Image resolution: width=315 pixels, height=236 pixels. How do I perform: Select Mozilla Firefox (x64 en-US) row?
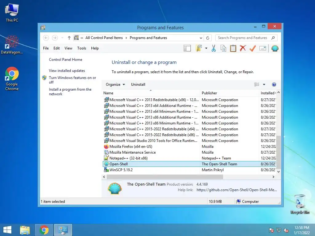(x=189, y=147)
